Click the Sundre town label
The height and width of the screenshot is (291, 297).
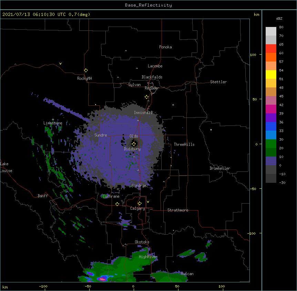(101, 135)
